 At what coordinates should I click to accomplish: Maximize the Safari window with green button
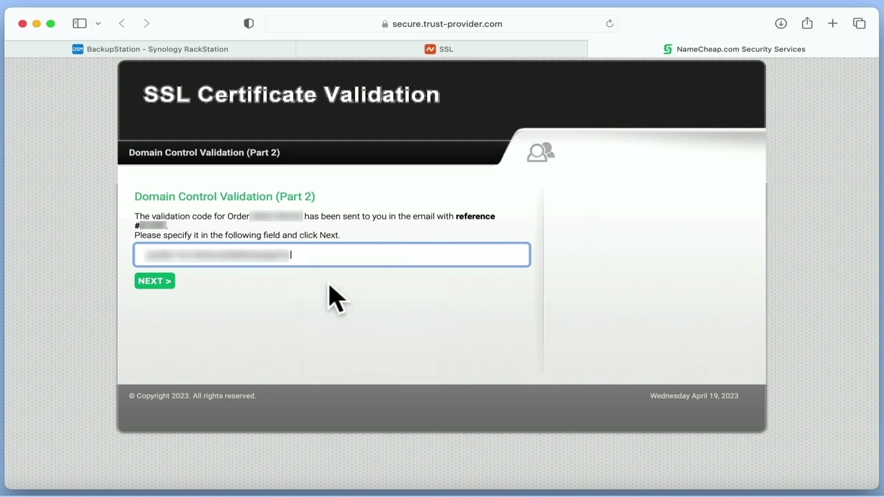pyautogui.click(x=50, y=23)
